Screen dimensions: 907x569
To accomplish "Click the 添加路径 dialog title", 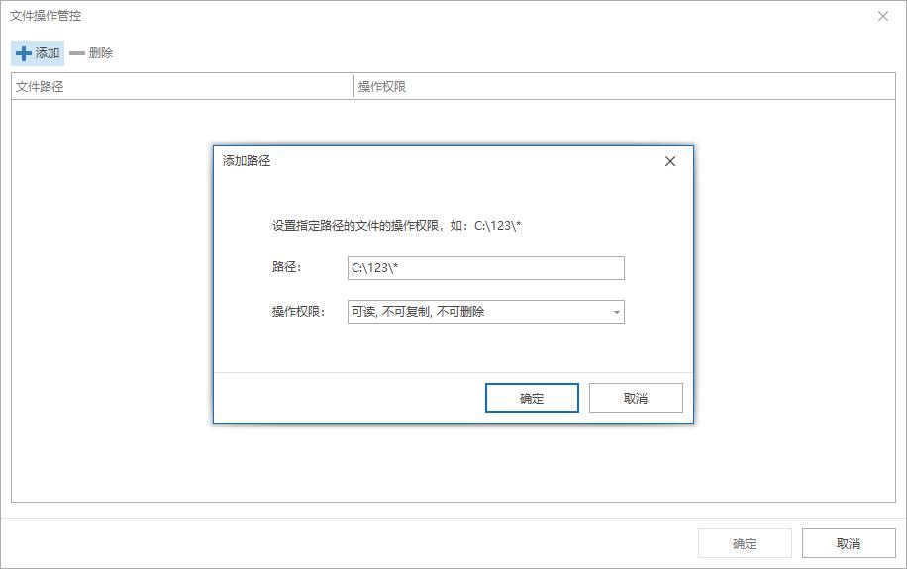I will pos(247,160).
